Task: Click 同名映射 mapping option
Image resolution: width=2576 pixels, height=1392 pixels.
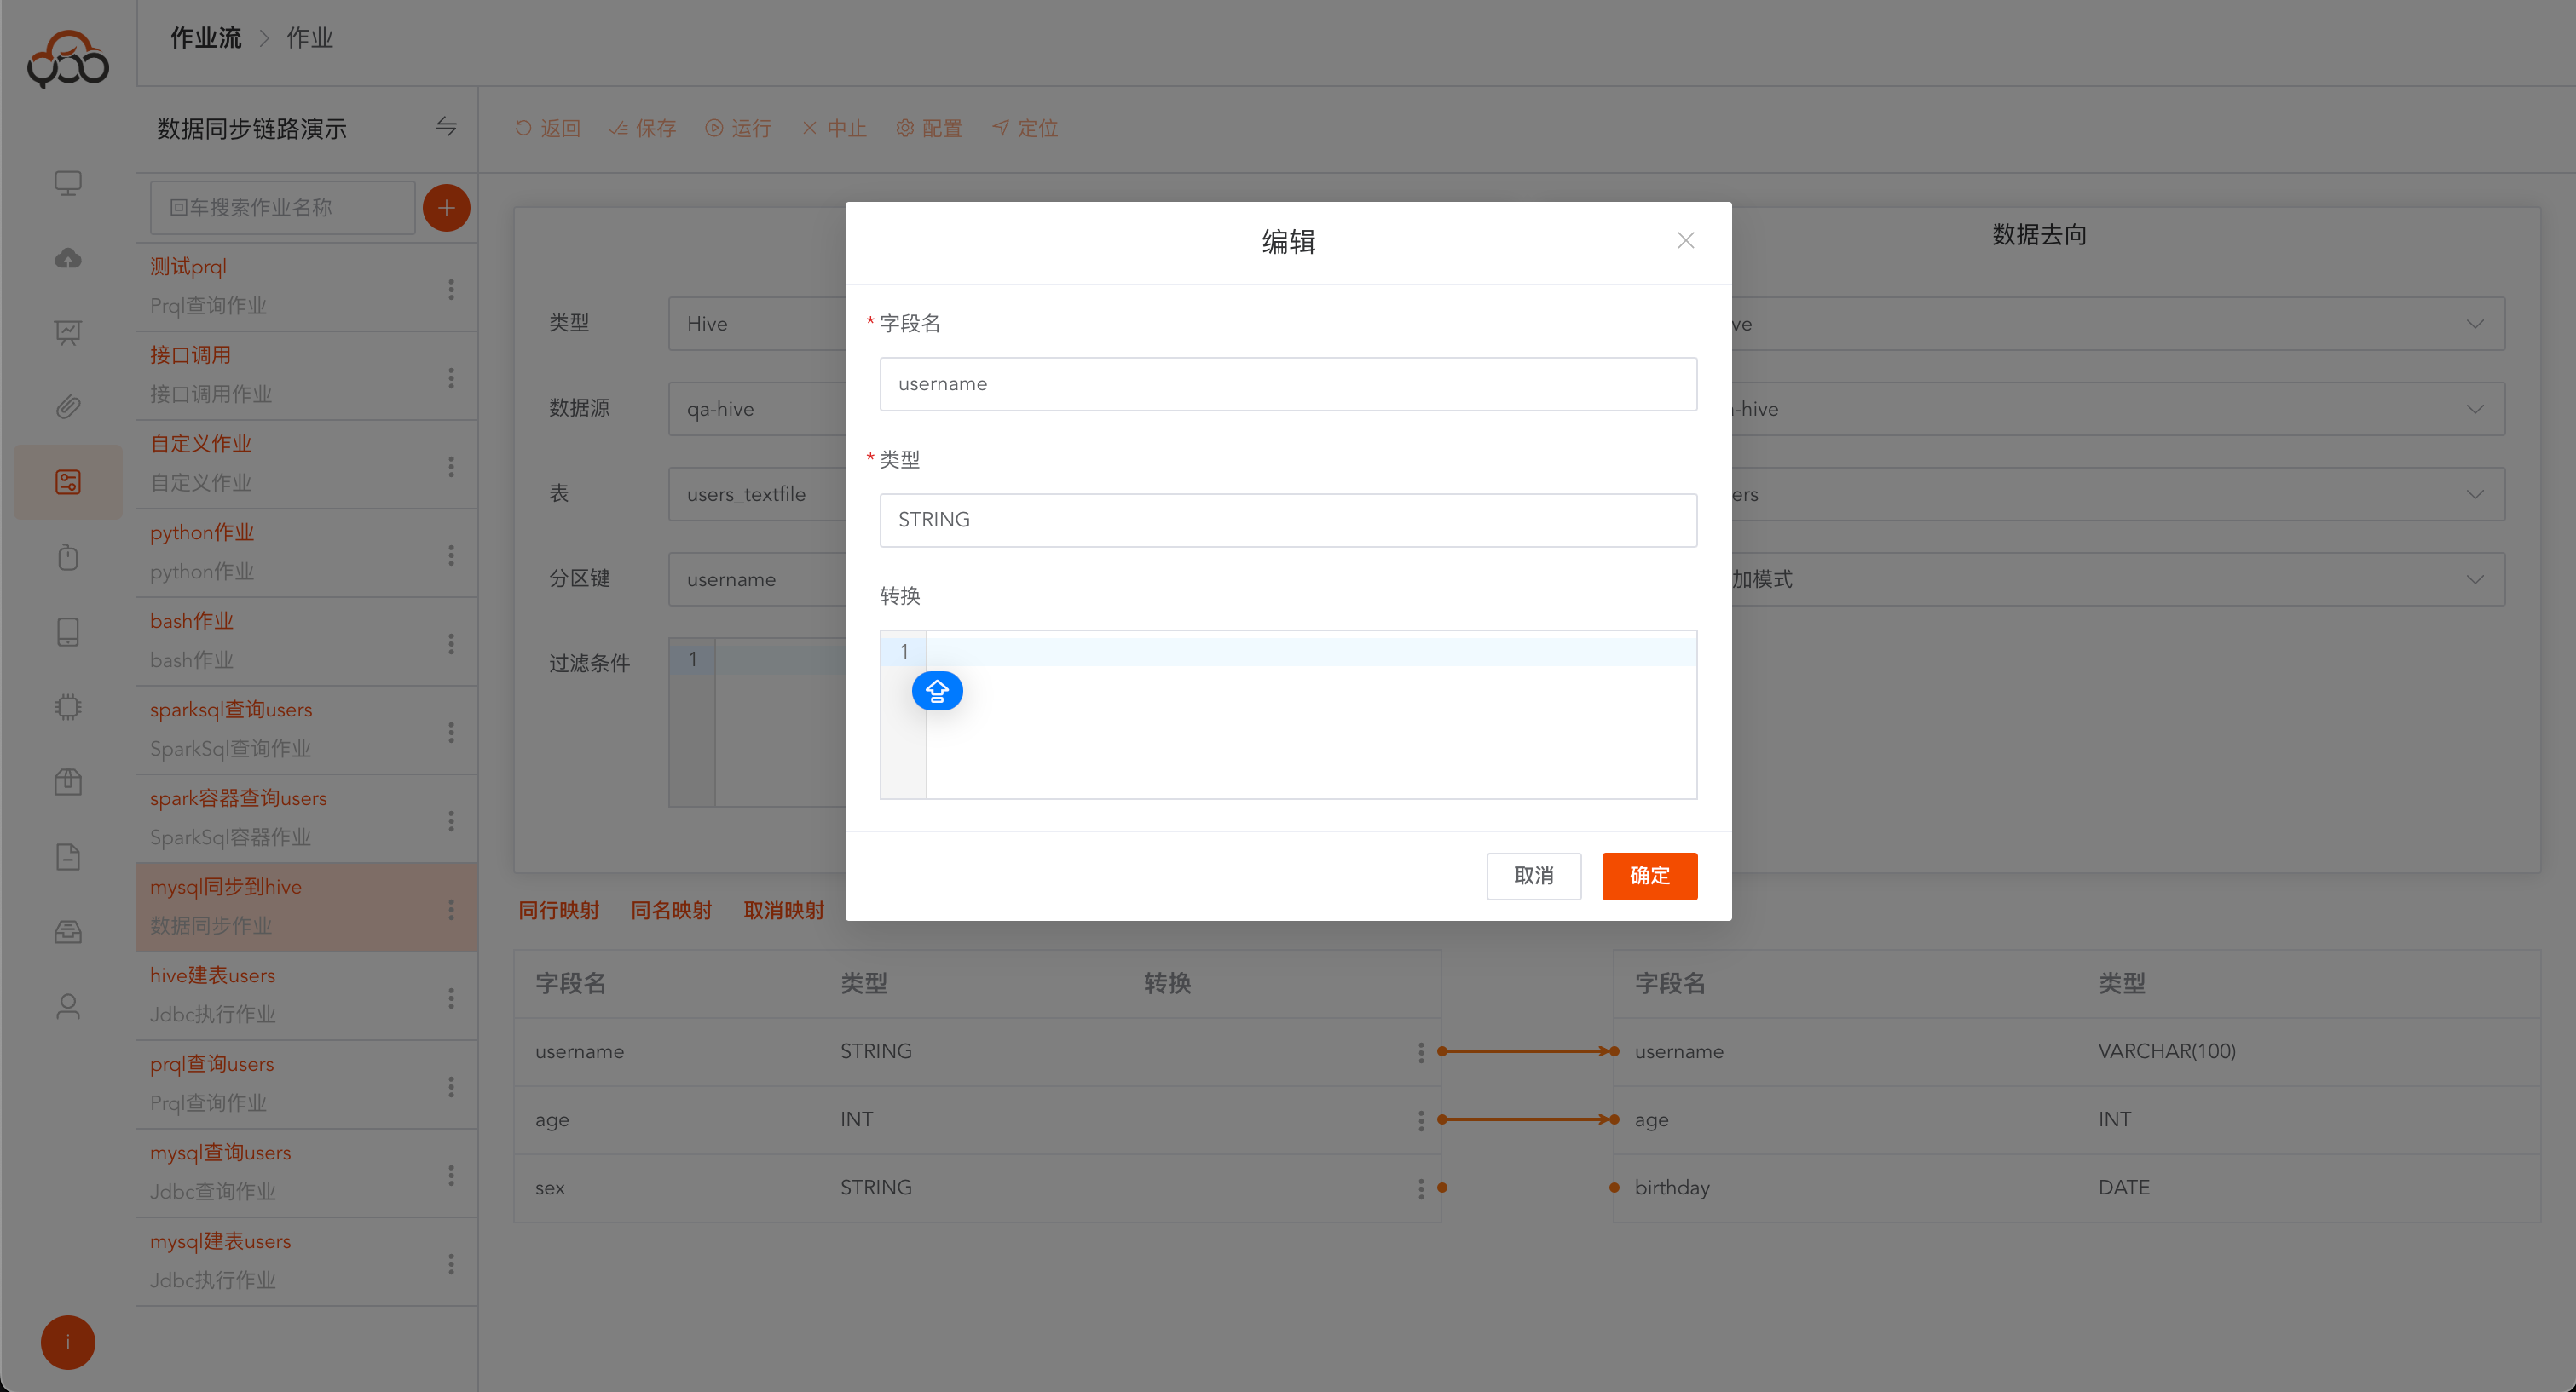Action: [x=671, y=911]
